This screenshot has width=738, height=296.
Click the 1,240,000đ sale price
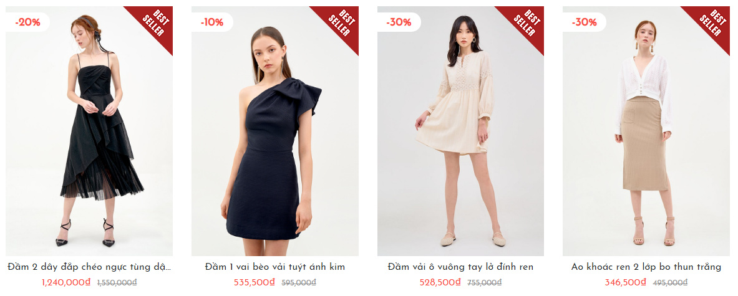tap(66, 282)
